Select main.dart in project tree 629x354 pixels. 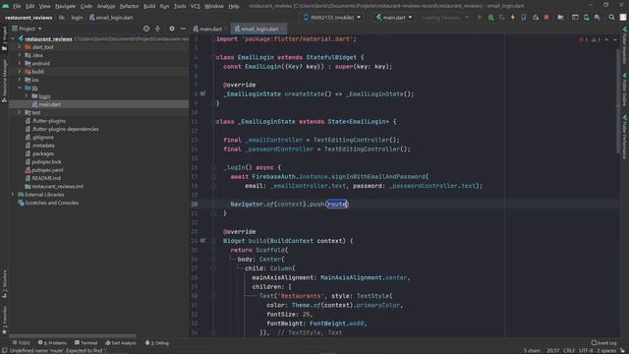coord(98,104)
